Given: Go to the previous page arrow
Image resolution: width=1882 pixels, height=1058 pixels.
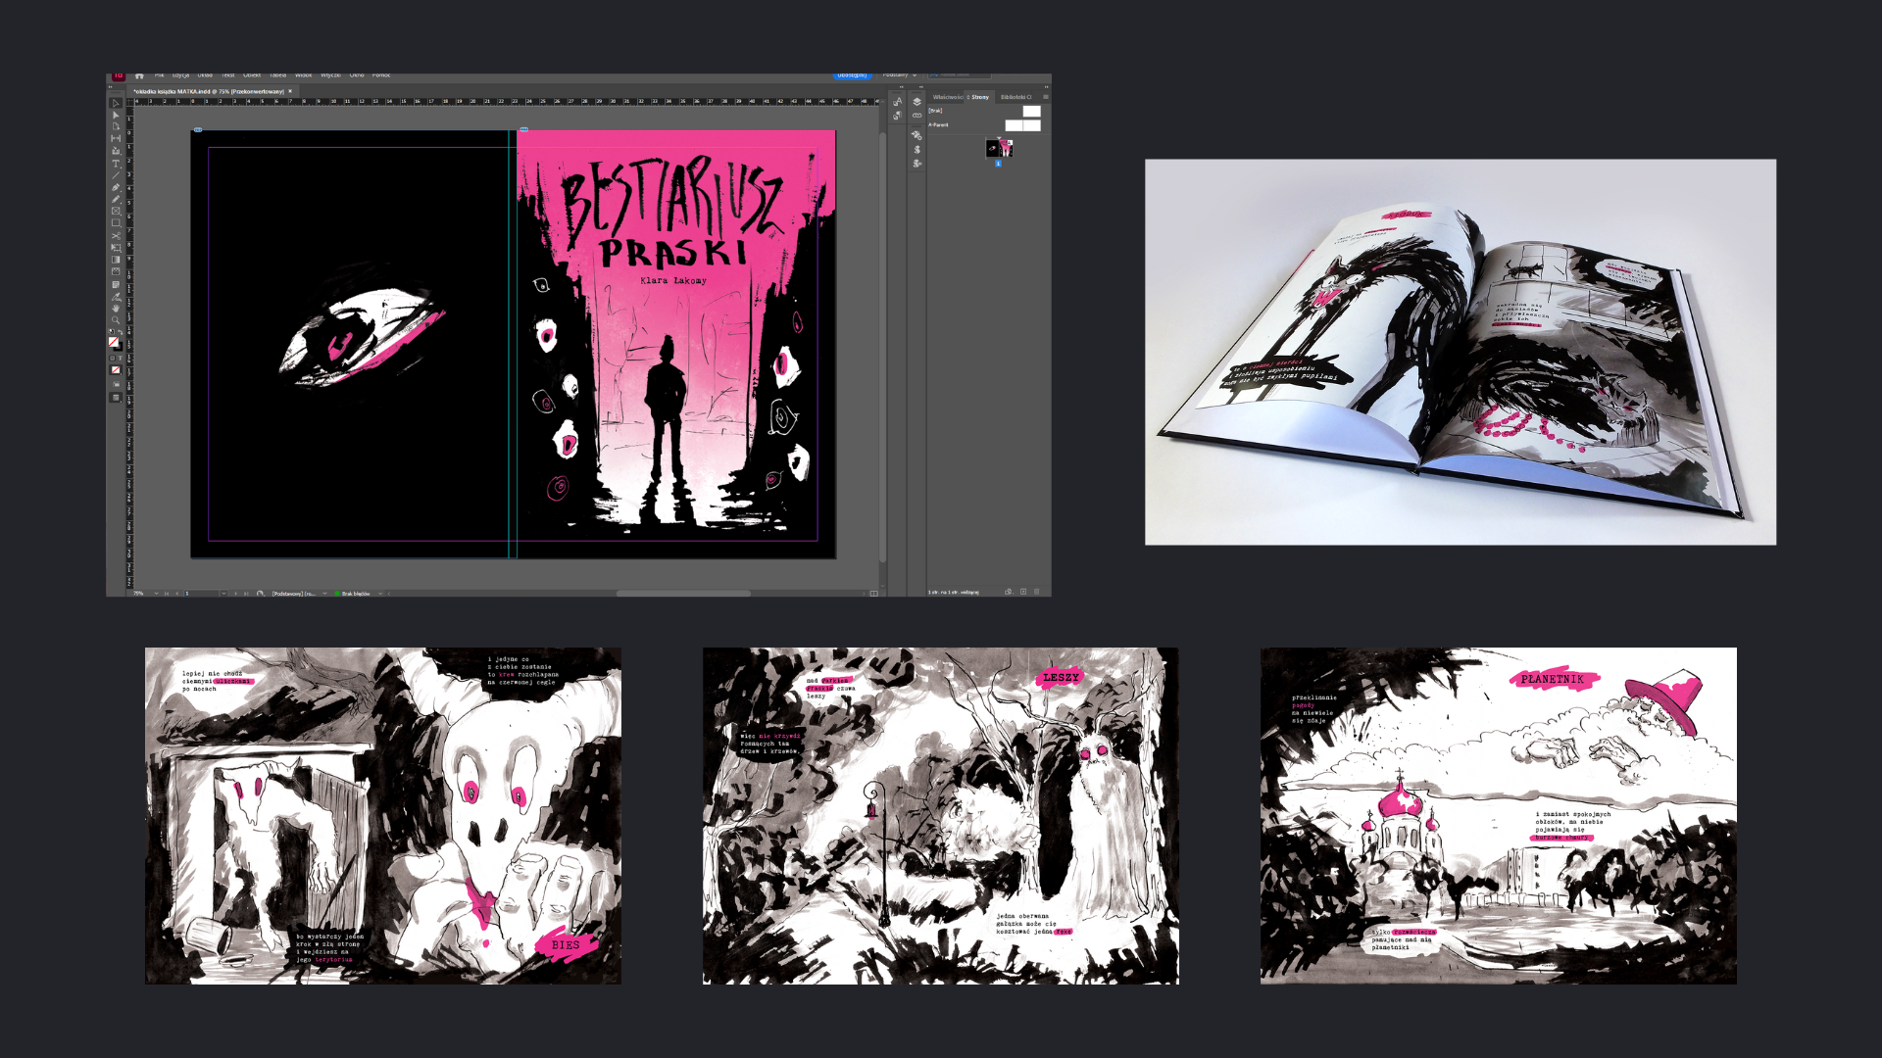Looking at the screenshot, I should coord(176,594).
